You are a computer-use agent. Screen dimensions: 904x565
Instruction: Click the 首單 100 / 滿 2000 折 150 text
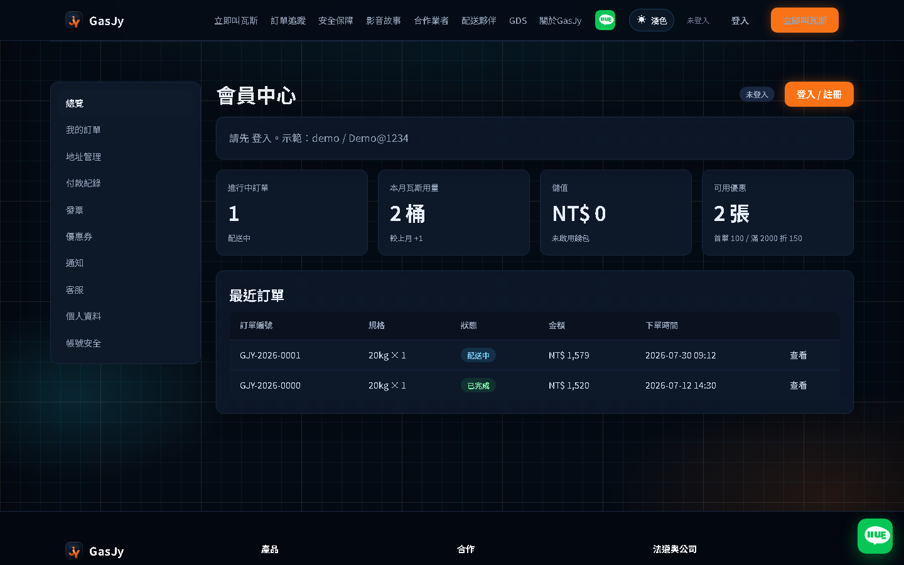(758, 239)
